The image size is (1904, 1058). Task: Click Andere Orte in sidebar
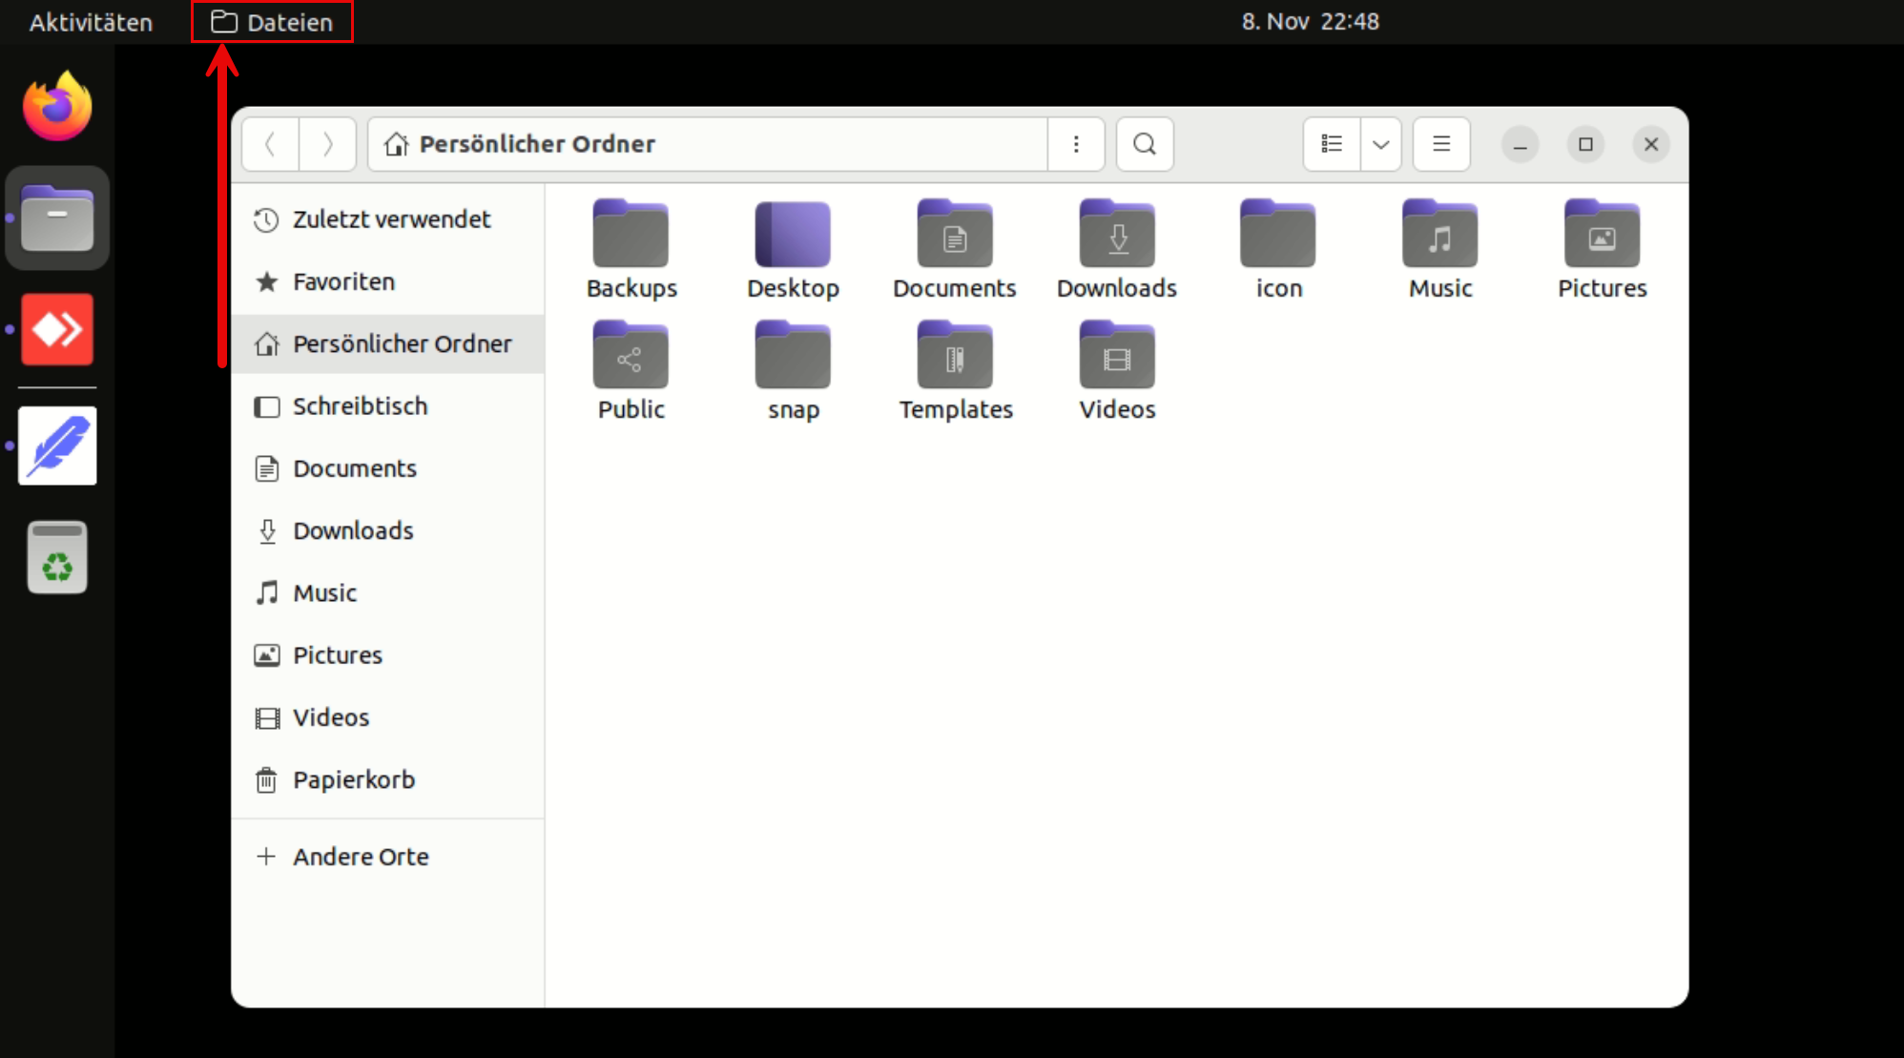360,857
